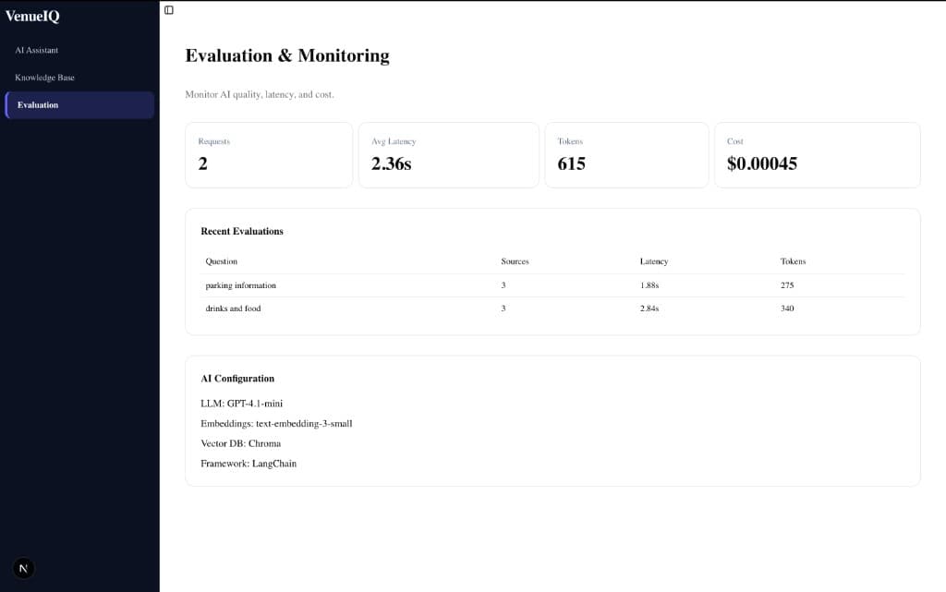The height and width of the screenshot is (592, 946).
Task: Click the Cost stat card
Action: click(x=817, y=155)
